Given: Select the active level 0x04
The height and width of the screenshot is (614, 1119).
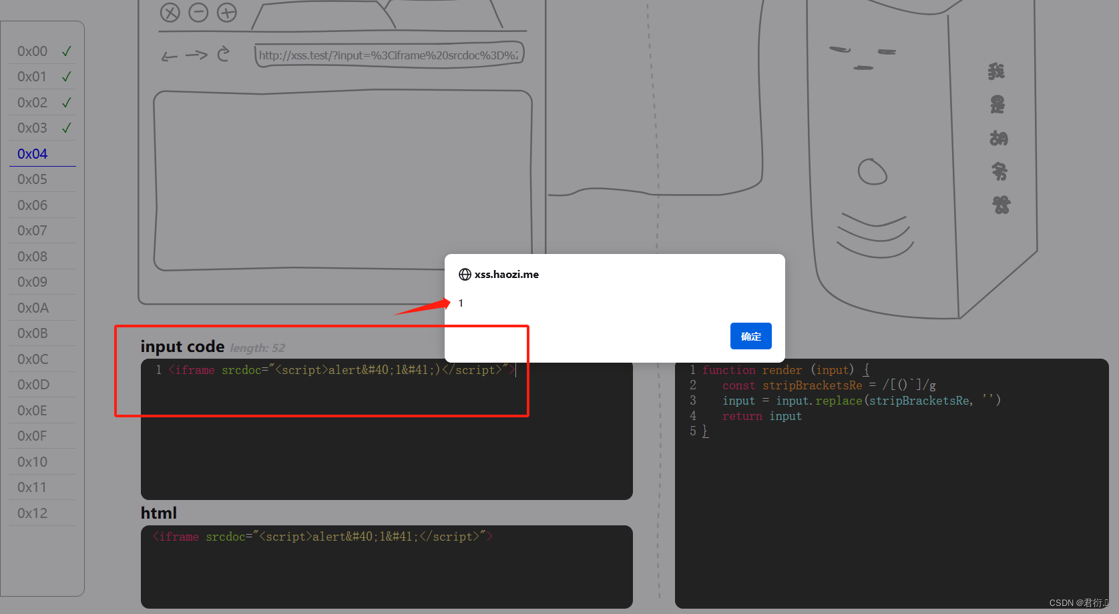Looking at the screenshot, I should (x=32, y=154).
